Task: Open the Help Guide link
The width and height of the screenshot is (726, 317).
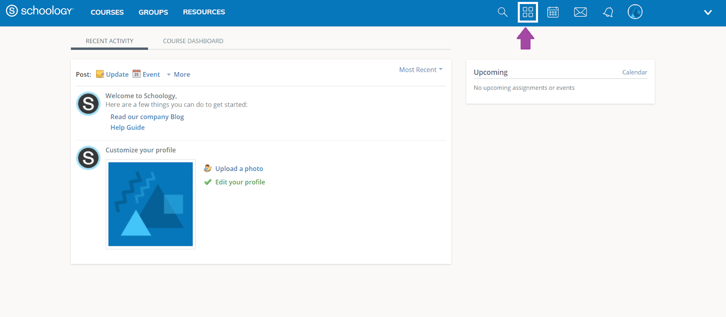Action: click(x=128, y=127)
